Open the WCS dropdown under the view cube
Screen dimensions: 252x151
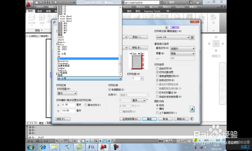tap(216, 56)
